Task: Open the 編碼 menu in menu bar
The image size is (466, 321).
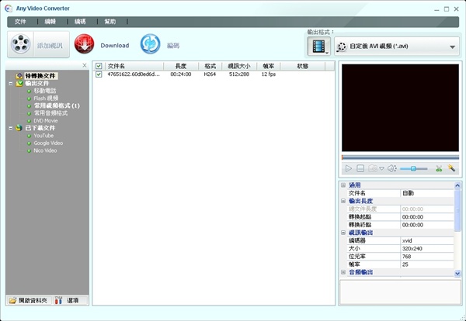Action: (x=80, y=22)
